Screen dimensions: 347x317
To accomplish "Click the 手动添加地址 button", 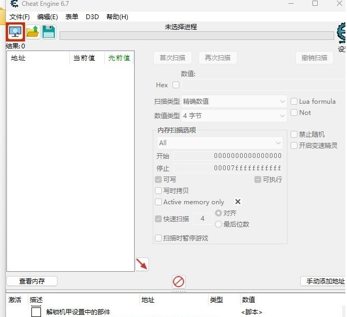I will [324, 281].
